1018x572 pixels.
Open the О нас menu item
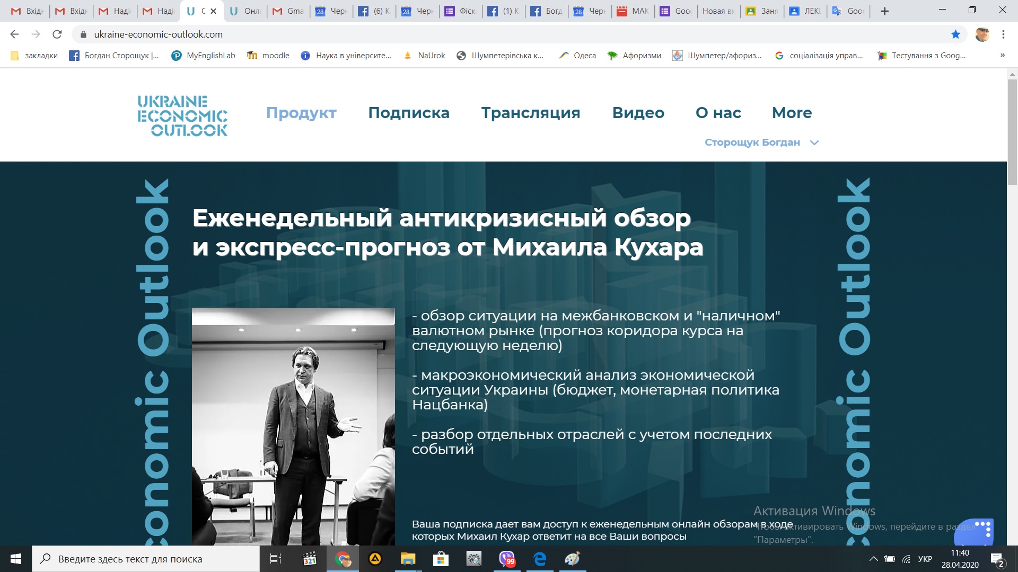pos(718,113)
